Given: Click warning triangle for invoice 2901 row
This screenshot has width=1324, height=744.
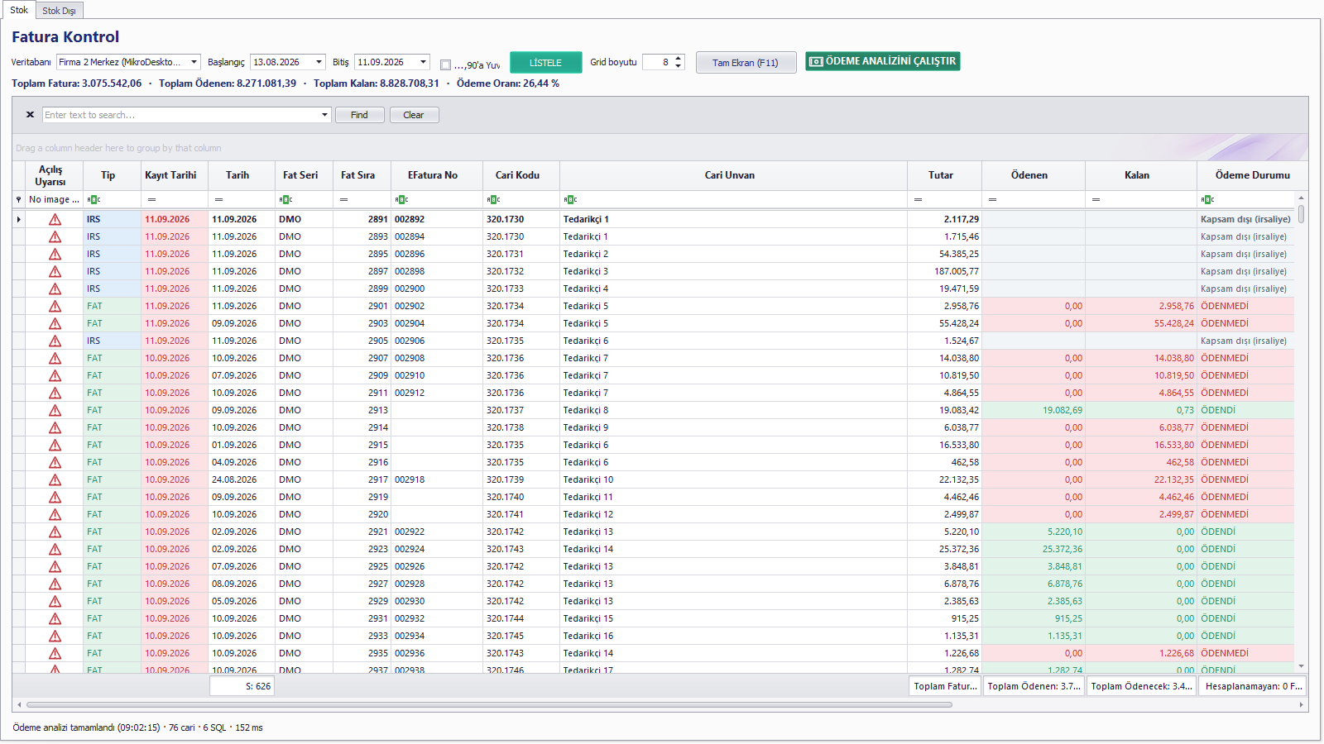Looking at the screenshot, I should pos(55,307).
